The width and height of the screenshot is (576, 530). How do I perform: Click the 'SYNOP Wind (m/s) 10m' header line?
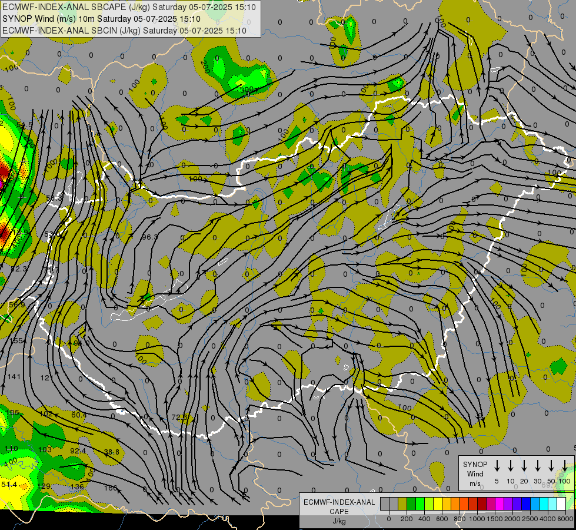[x=101, y=19]
